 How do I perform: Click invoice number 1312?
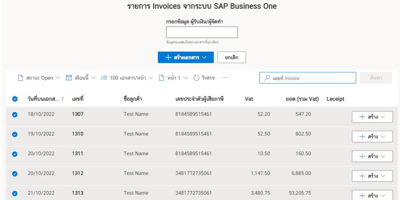pyautogui.click(x=78, y=173)
